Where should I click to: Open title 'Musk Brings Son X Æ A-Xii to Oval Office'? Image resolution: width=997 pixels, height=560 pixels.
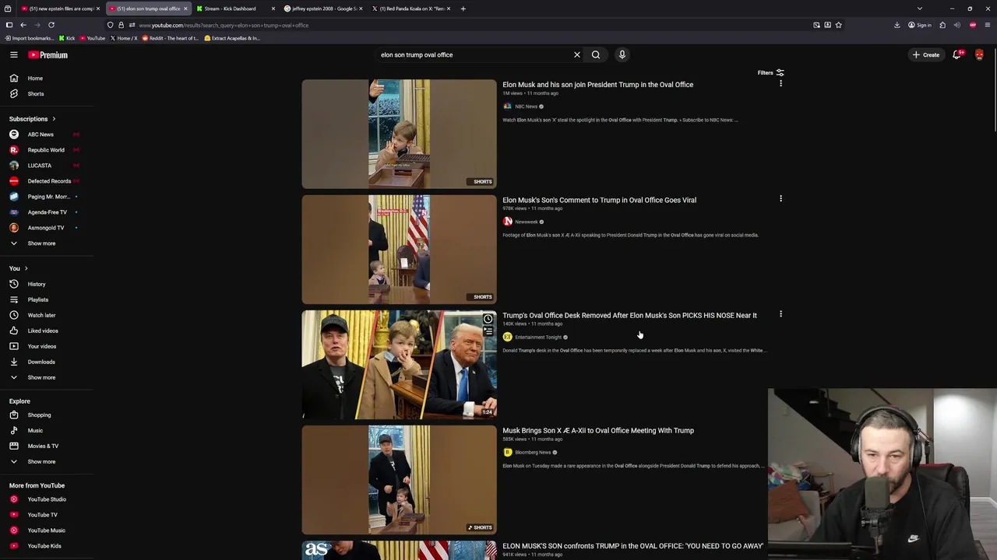(598, 430)
